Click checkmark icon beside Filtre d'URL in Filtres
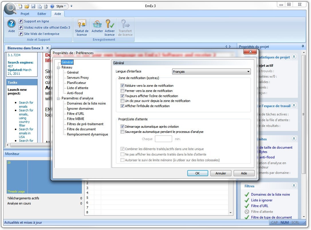The height and width of the screenshot is (230, 311). pos(247,206)
